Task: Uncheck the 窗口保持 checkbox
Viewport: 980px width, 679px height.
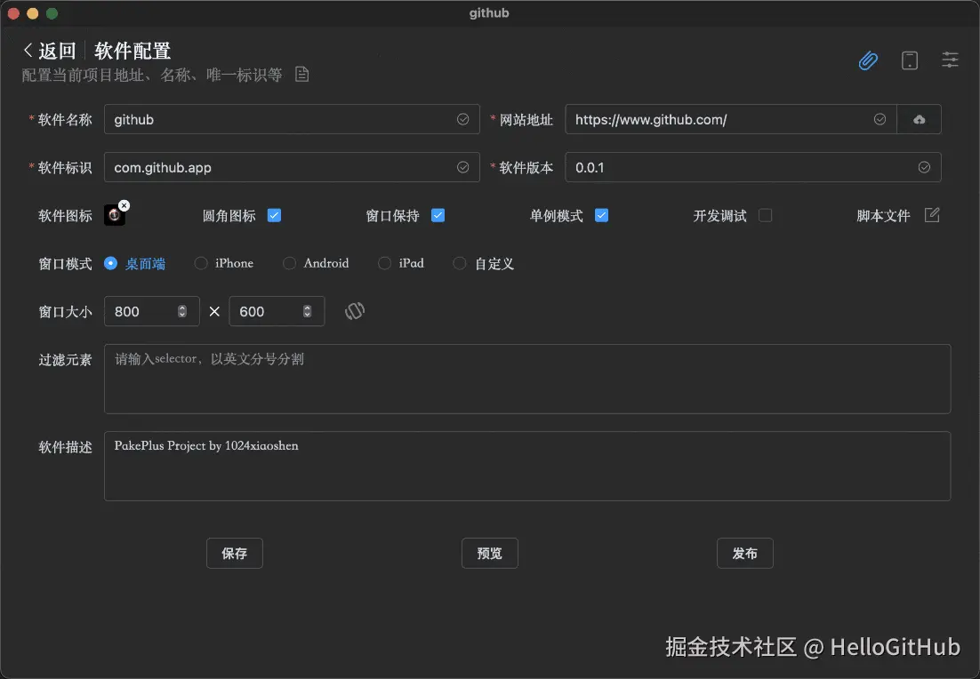Action: 438,215
